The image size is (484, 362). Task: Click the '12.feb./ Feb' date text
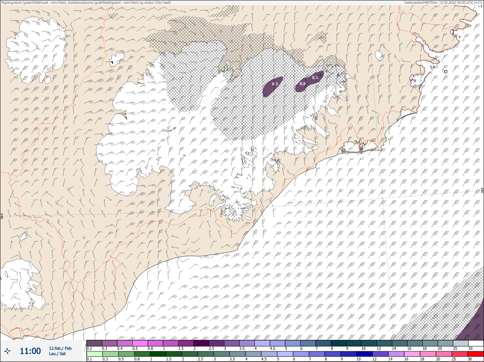(x=60, y=348)
